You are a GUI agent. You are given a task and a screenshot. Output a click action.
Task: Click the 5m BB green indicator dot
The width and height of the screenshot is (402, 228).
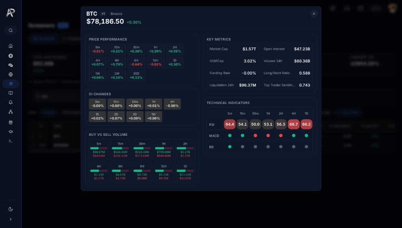230,147
